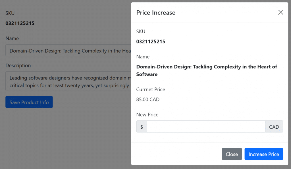Click the Description text area on background page

coord(68,81)
